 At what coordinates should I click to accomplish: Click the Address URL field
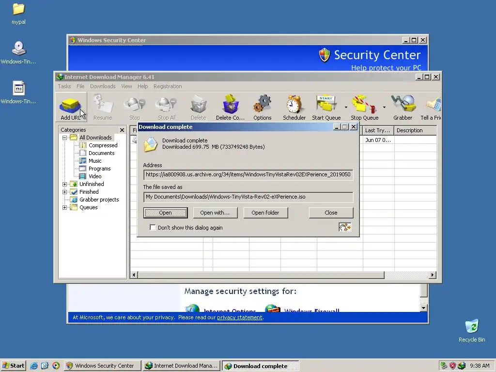pyautogui.click(x=248, y=174)
